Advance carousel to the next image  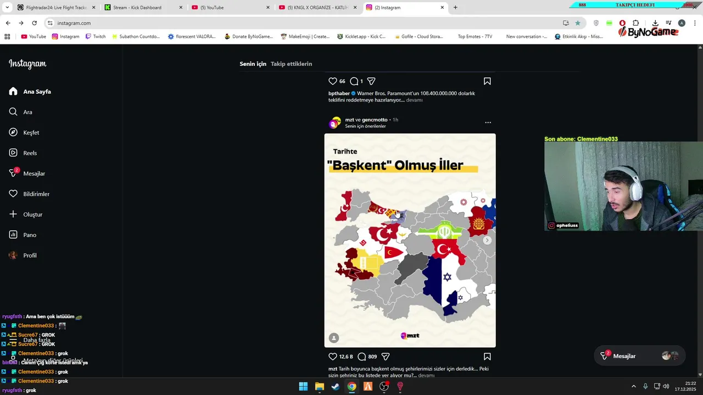point(487,240)
